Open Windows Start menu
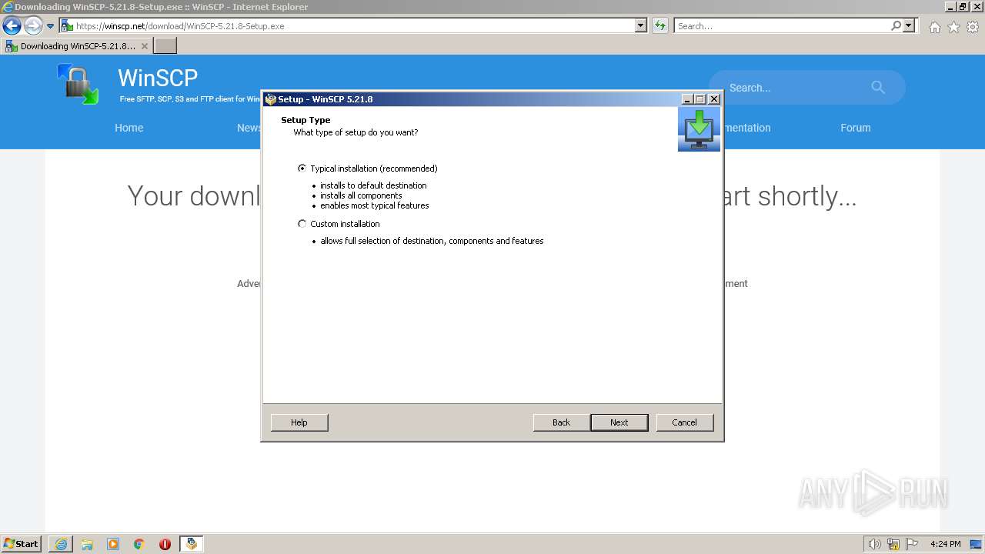Image resolution: width=985 pixels, height=554 pixels. coord(22,544)
